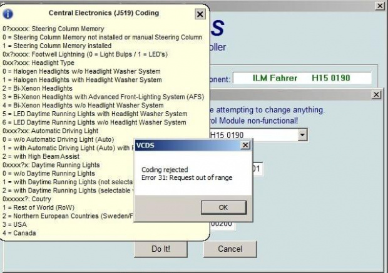Click '1 = Halogen Headlights with Headlight Washer' line
Screen dimensions: 388x273
click(82, 80)
